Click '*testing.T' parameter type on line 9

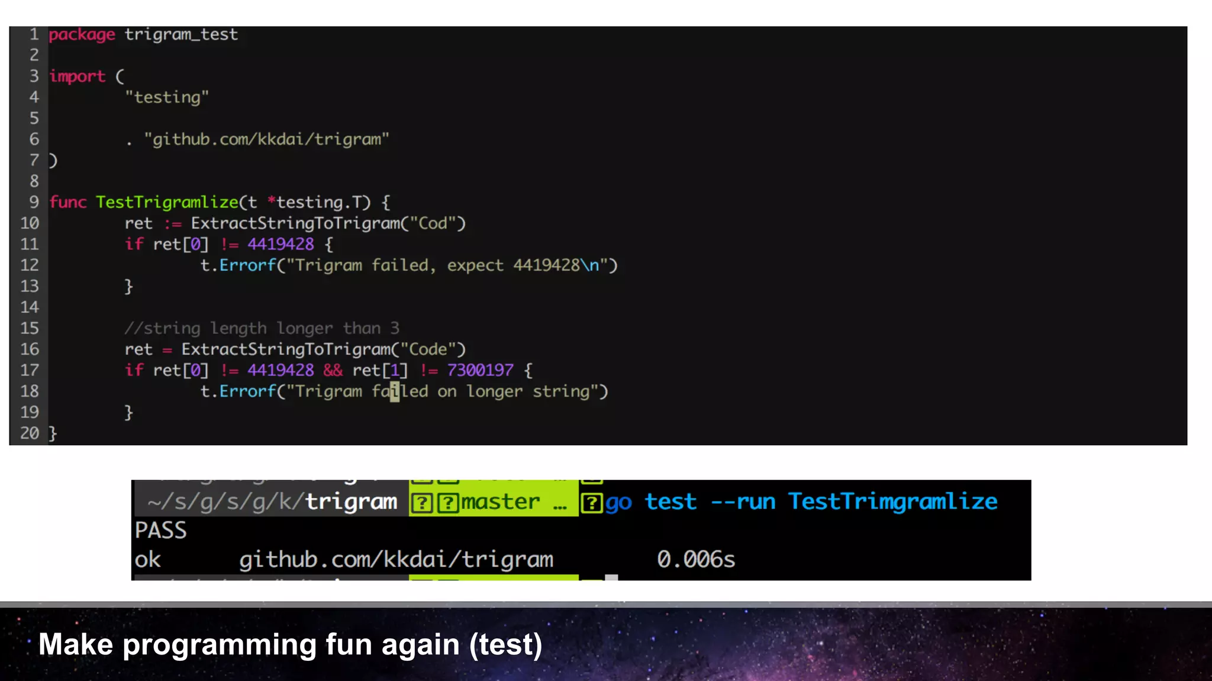tap(318, 202)
